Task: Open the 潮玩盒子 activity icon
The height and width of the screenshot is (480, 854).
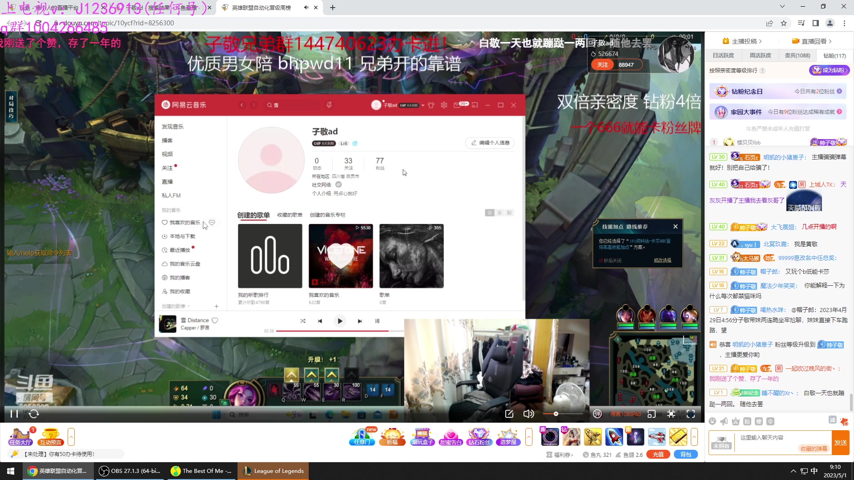Action: click(422, 436)
